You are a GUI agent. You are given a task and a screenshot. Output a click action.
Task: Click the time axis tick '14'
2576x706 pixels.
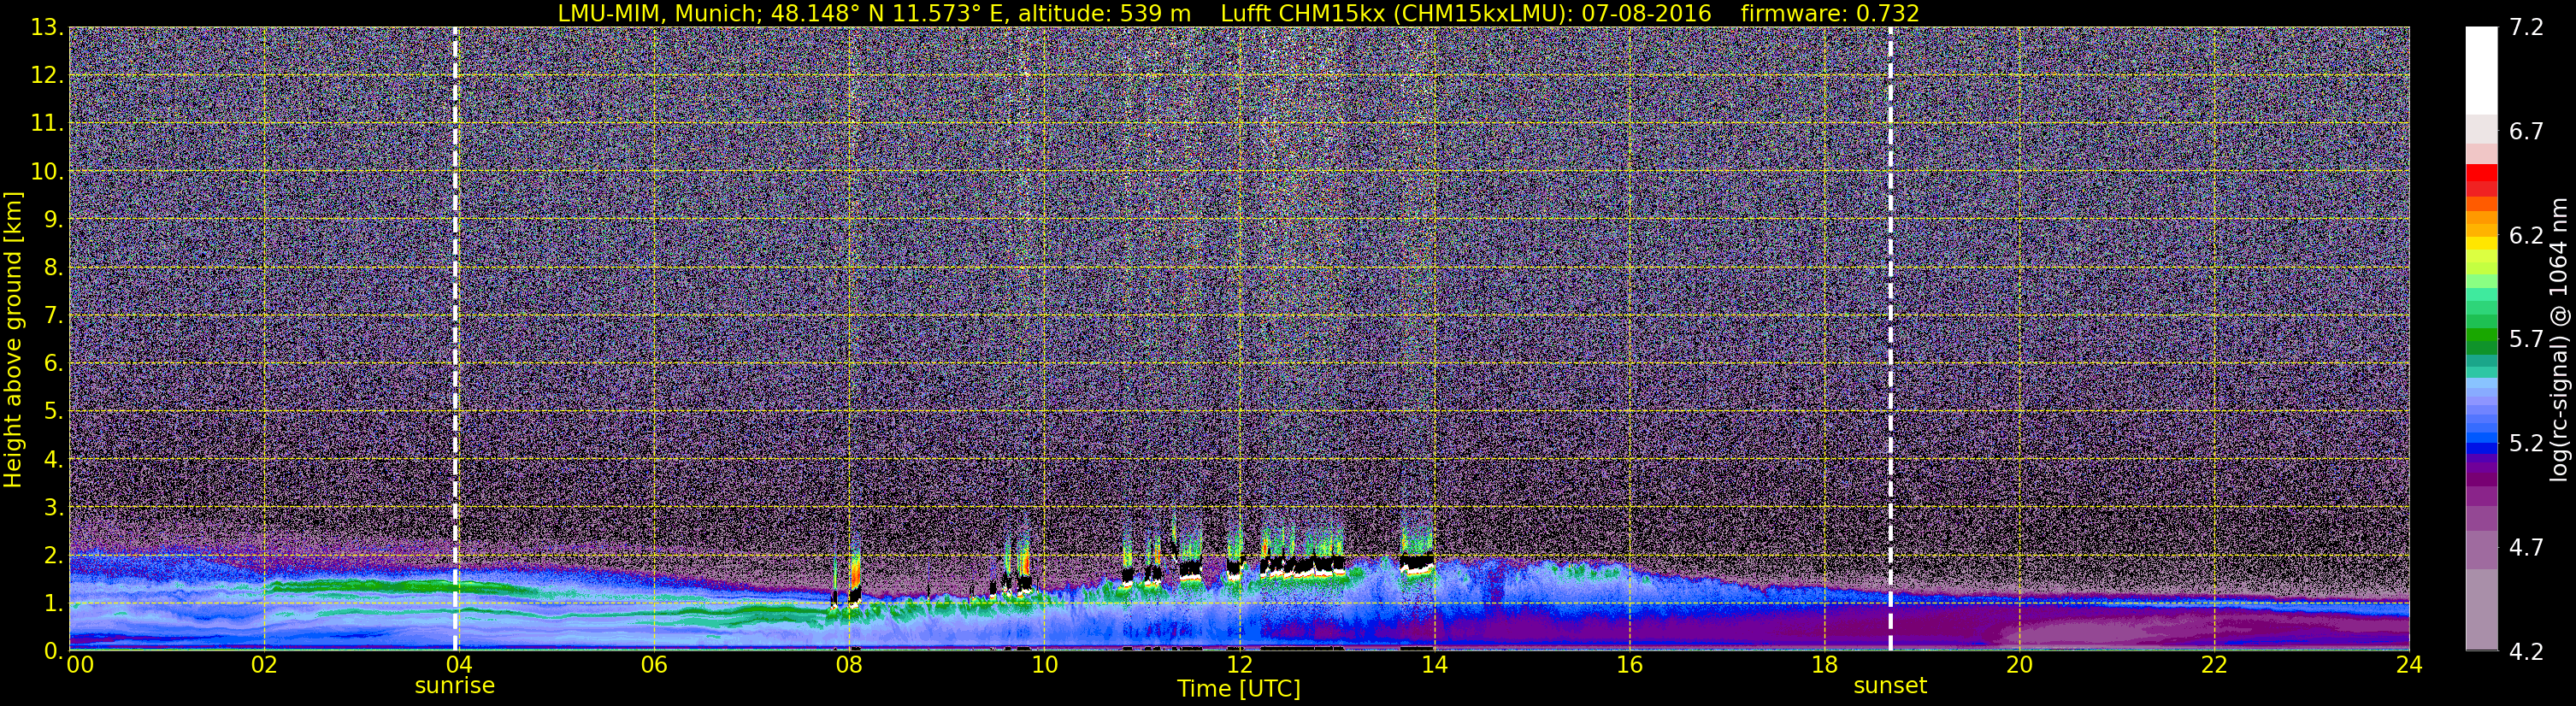click(1434, 665)
